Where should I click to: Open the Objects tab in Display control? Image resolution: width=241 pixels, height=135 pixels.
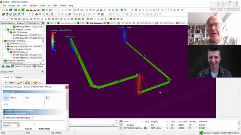[19, 77]
